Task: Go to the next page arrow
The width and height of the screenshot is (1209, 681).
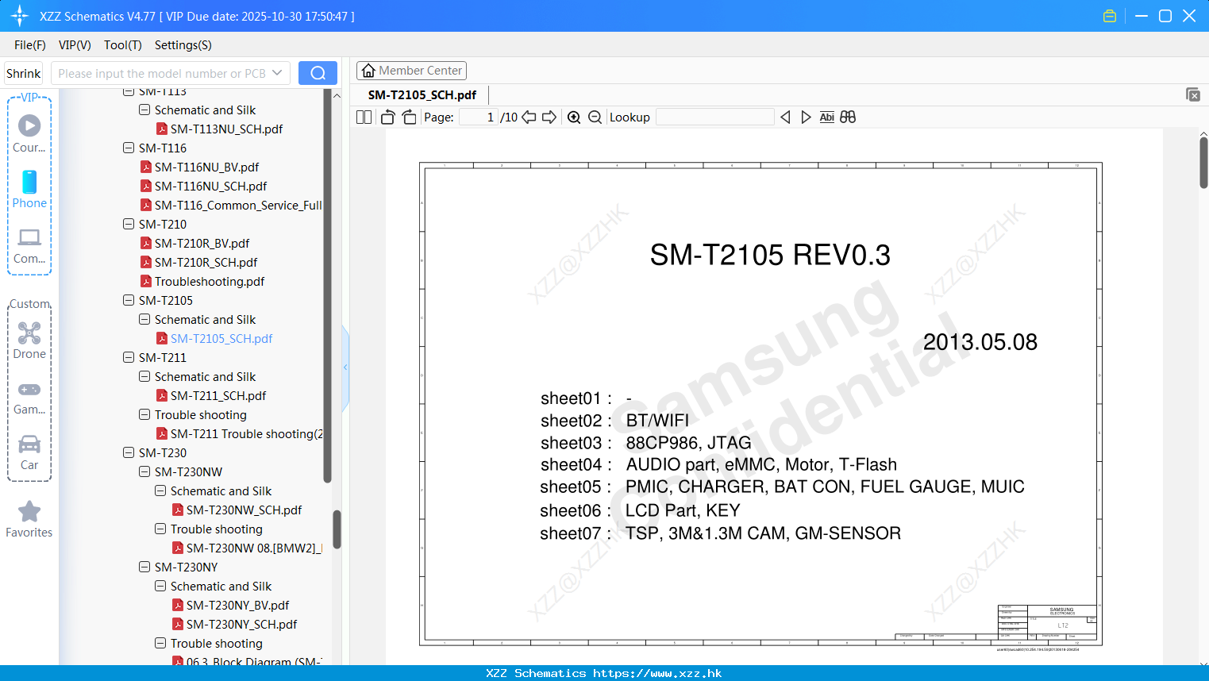Action: click(x=549, y=117)
